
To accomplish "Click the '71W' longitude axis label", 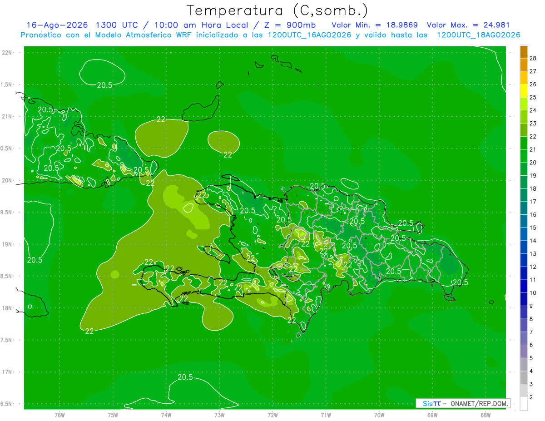I will (x=326, y=415).
